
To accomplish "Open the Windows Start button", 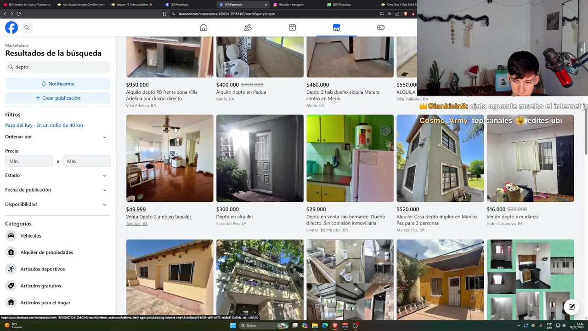I will 233,325.
